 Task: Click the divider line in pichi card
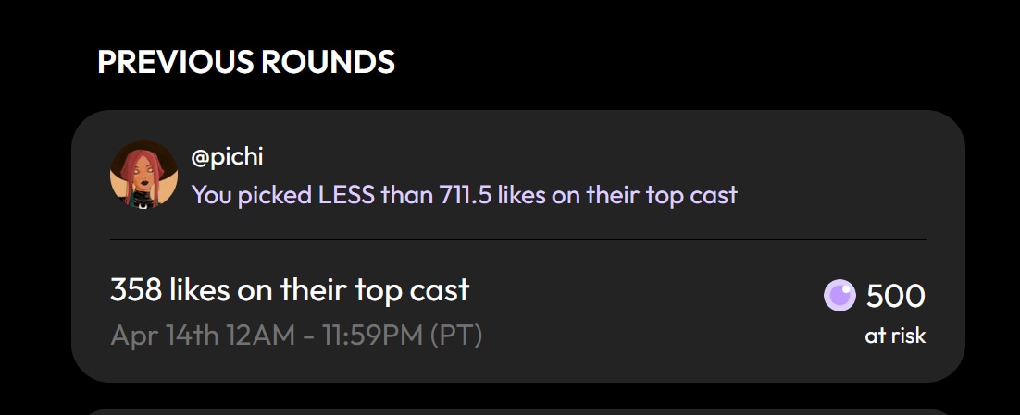(517, 239)
